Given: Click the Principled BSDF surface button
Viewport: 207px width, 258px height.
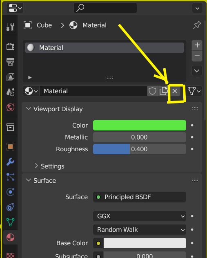Looking at the screenshot, I should [x=140, y=197].
